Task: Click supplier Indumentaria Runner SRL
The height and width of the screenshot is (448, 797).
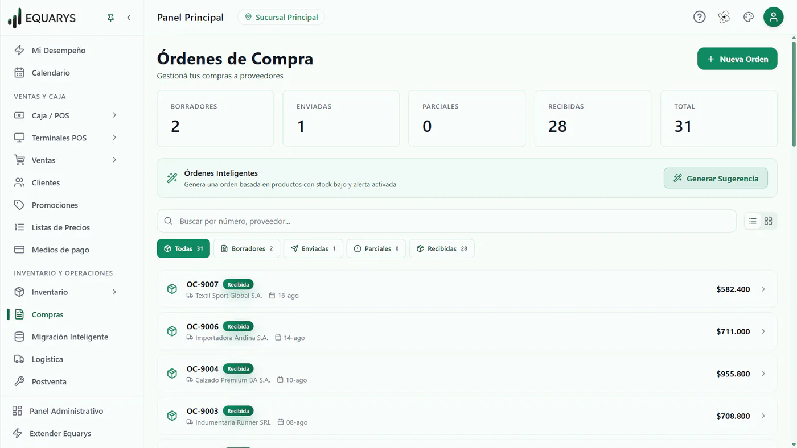Action: click(233, 422)
